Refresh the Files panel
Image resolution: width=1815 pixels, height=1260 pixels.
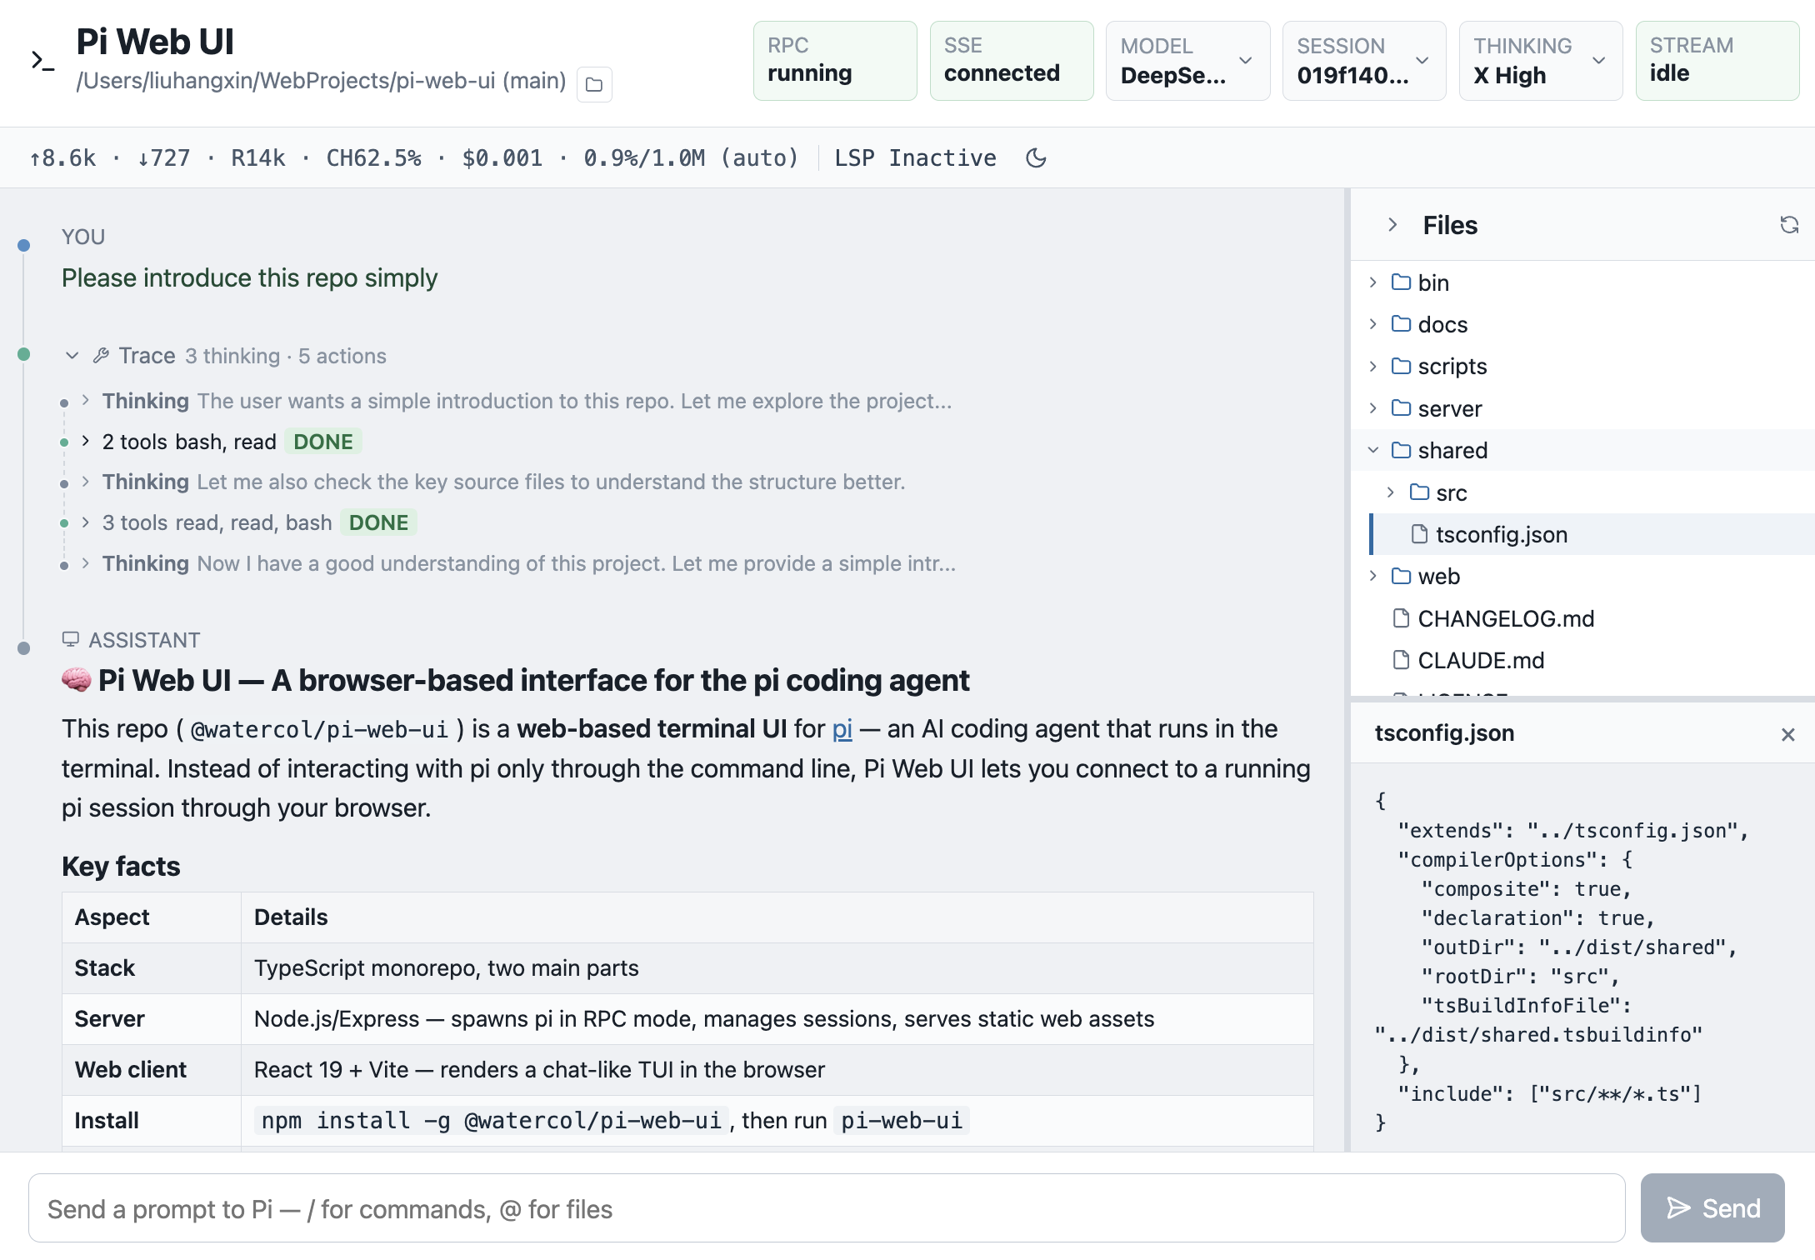coord(1789,225)
